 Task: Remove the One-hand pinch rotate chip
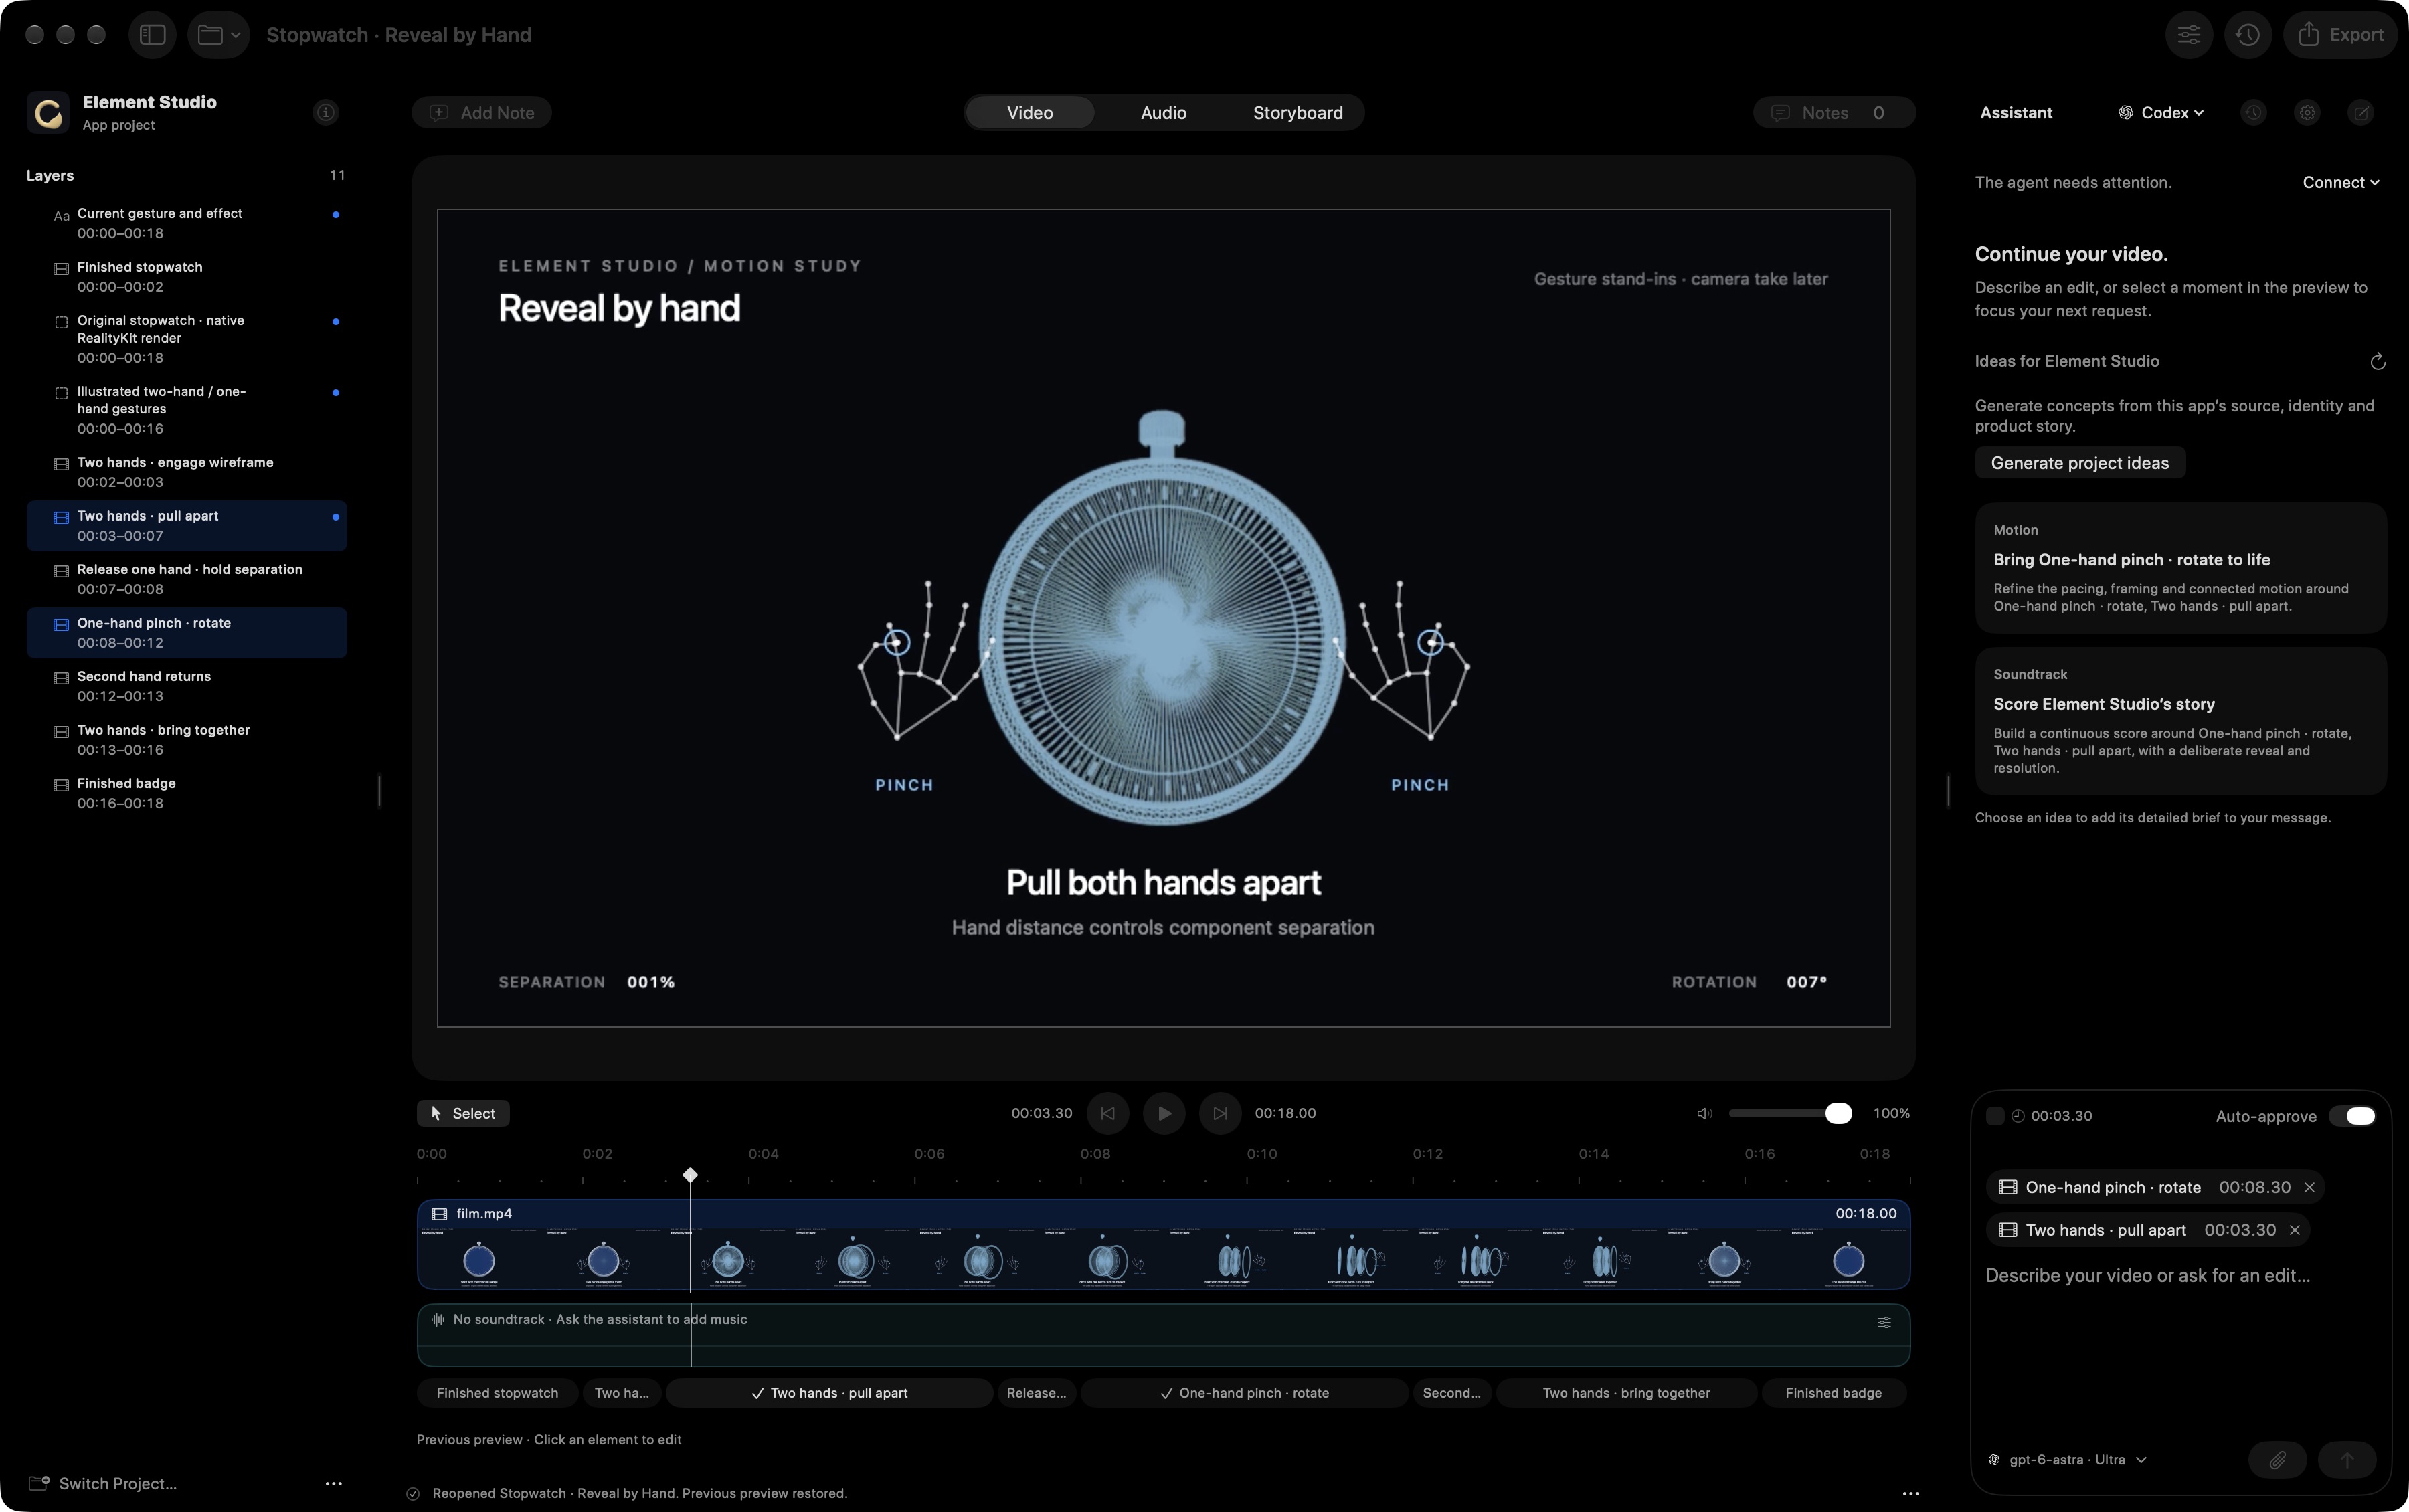(2309, 1187)
